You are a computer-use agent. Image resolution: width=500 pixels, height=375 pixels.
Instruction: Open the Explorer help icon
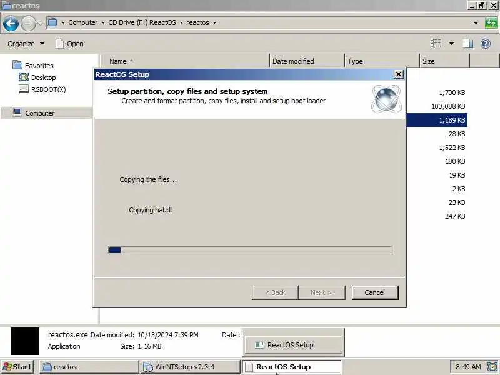486,43
